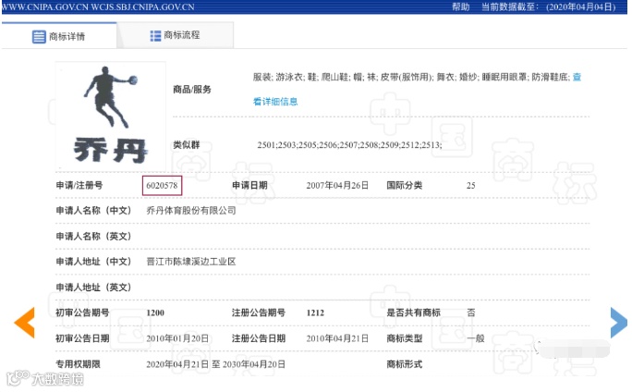632x392 pixels.
Task: Select international class value 25
Action: (x=471, y=186)
